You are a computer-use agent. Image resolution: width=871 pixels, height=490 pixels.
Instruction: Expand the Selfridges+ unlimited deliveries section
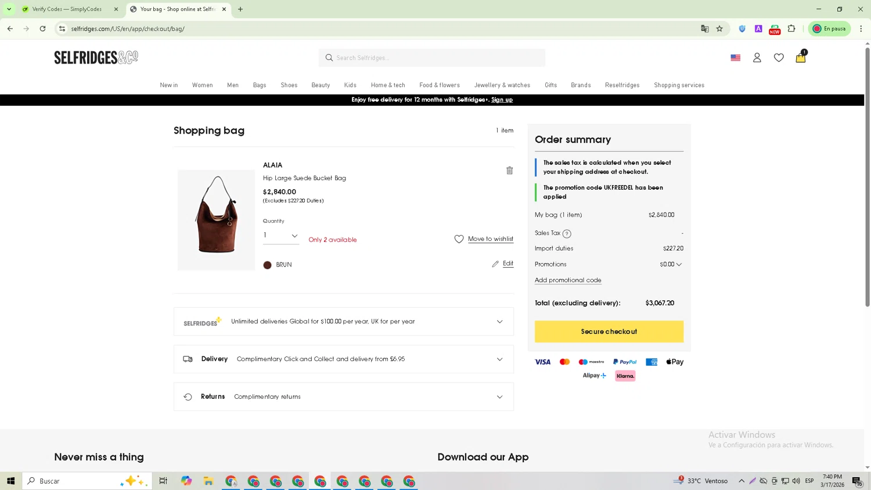[x=499, y=322]
